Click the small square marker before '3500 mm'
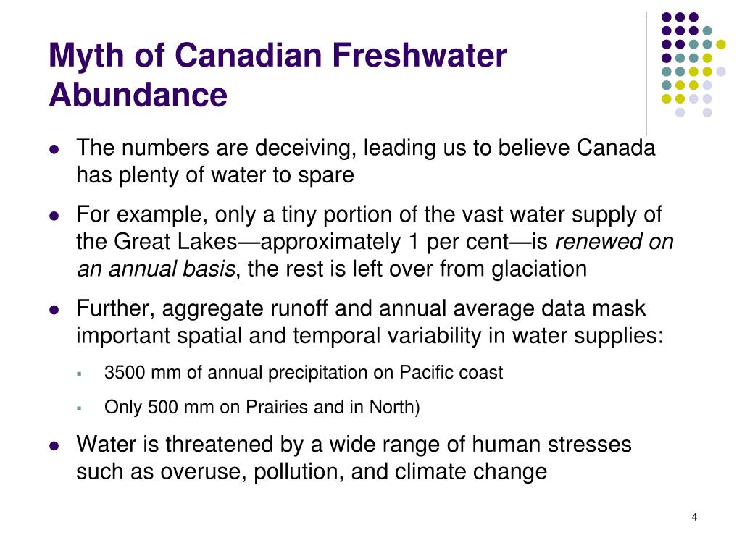The width and height of the screenshot is (742, 556). [79, 374]
